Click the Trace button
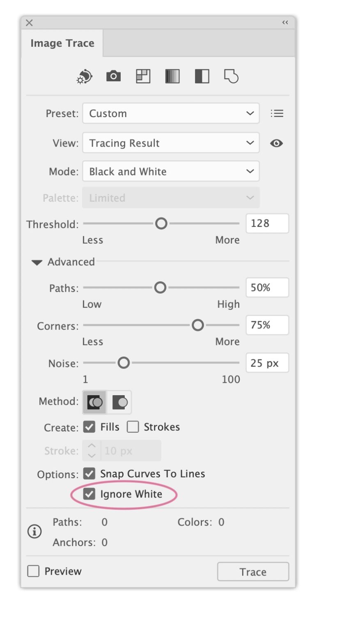Image resolution: width=360 pixels, height=631 pixels. (253, 572)
